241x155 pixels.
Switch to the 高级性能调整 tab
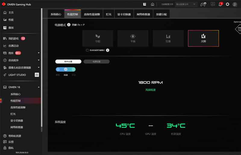[x=92, y=14]
